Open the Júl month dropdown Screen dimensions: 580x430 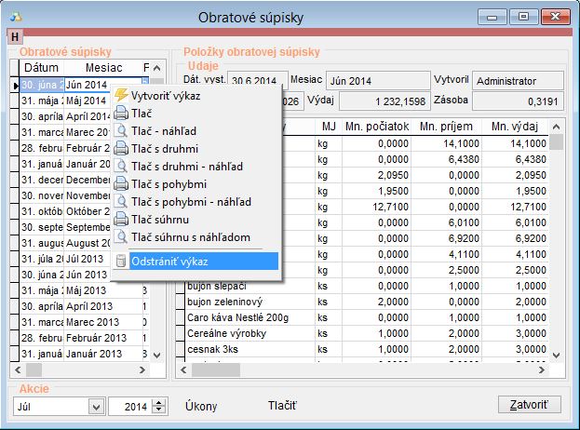tap(95, 406)
